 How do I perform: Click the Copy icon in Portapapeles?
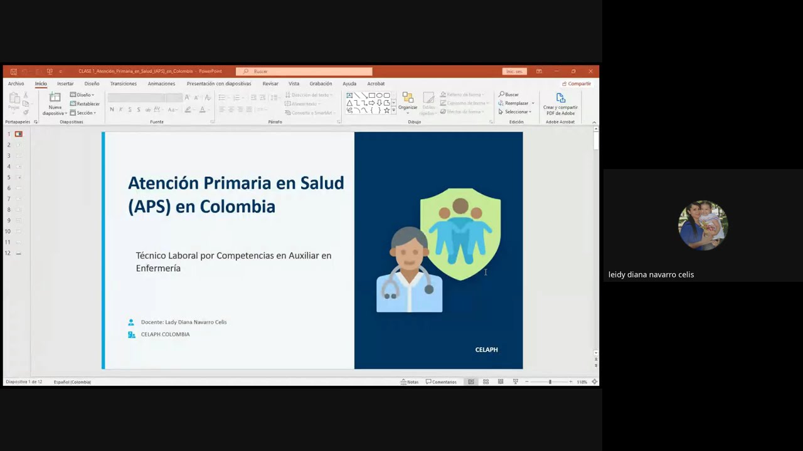click(26, 103)
